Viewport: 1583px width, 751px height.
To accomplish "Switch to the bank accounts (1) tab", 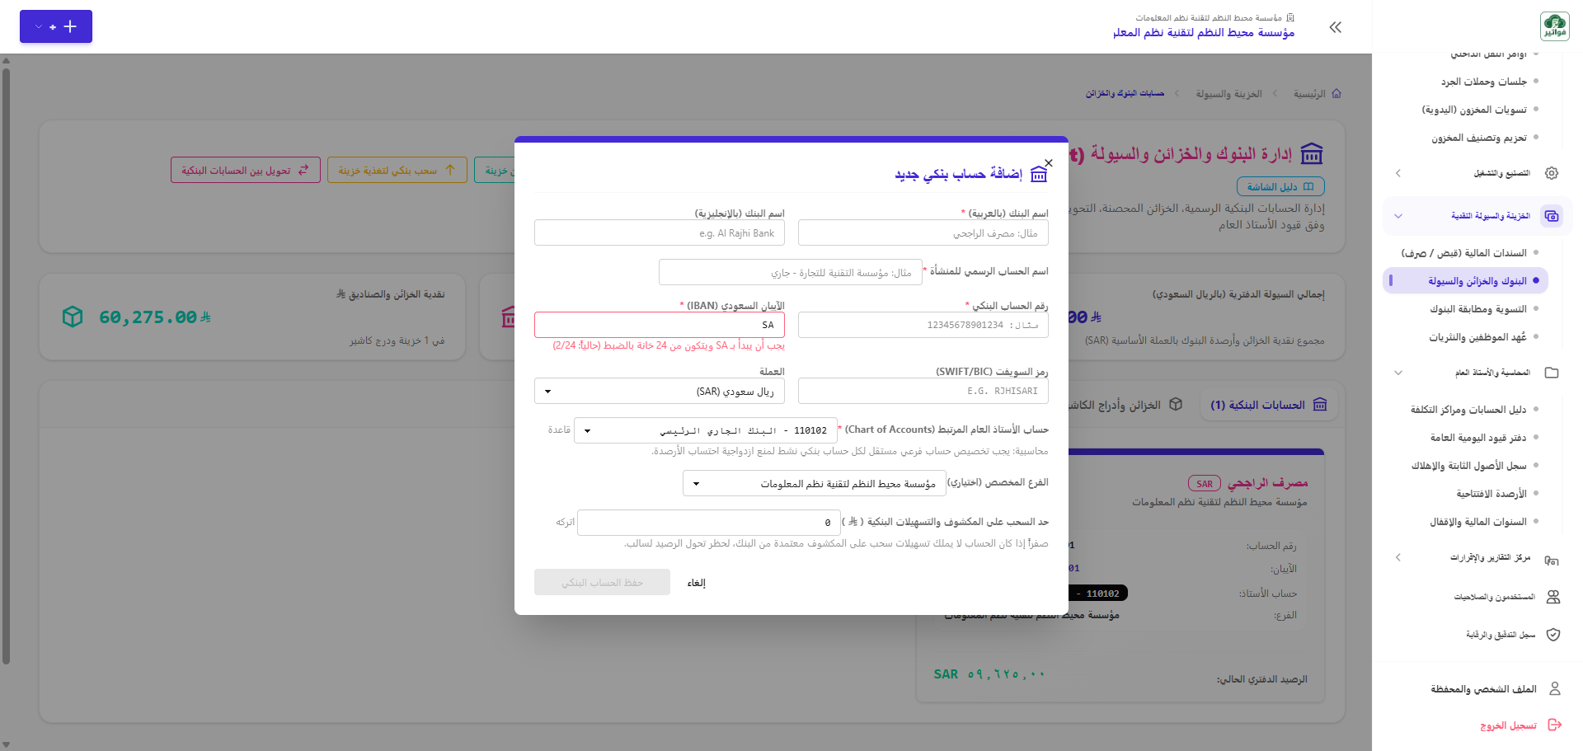I will 1269,405.
